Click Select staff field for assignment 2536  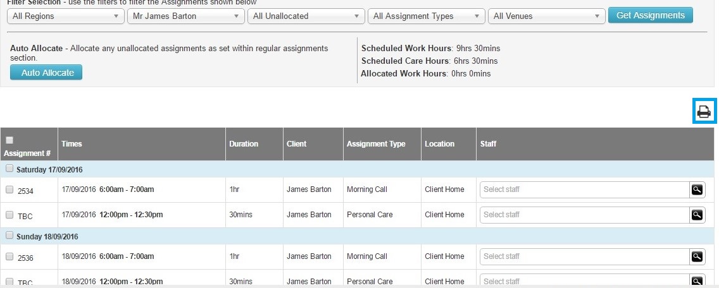[x=585, y=256]
